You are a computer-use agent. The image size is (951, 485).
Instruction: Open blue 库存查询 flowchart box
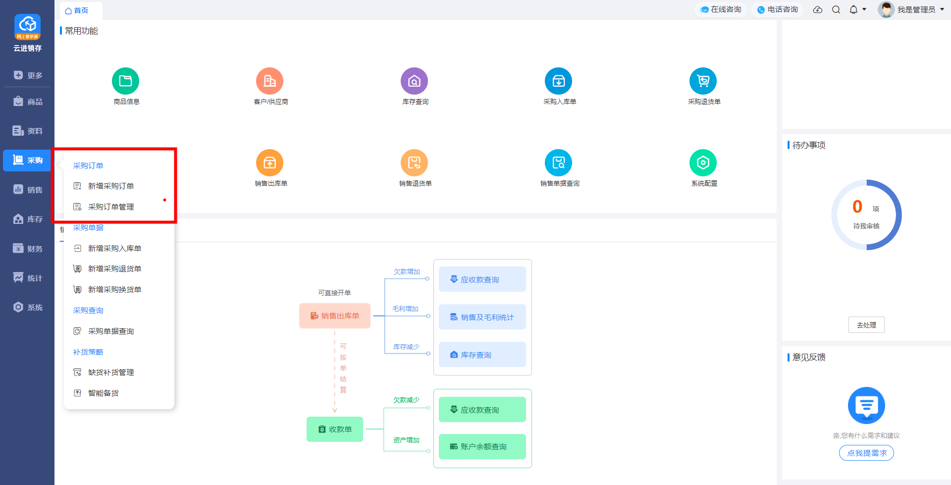click(482, 355)
